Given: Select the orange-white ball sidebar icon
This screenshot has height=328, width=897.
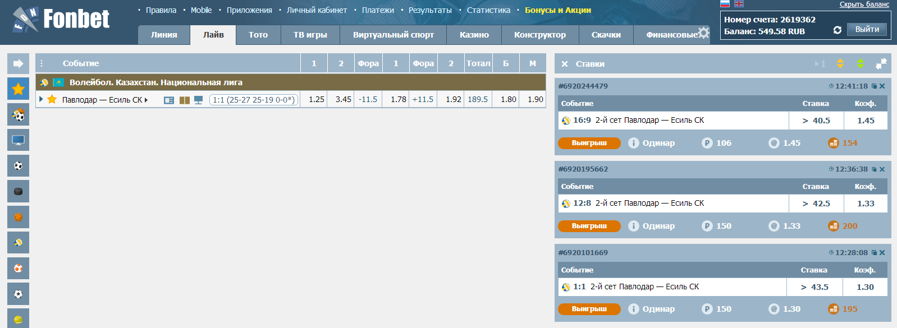Looking at the screenshot, I should point(18,268).
